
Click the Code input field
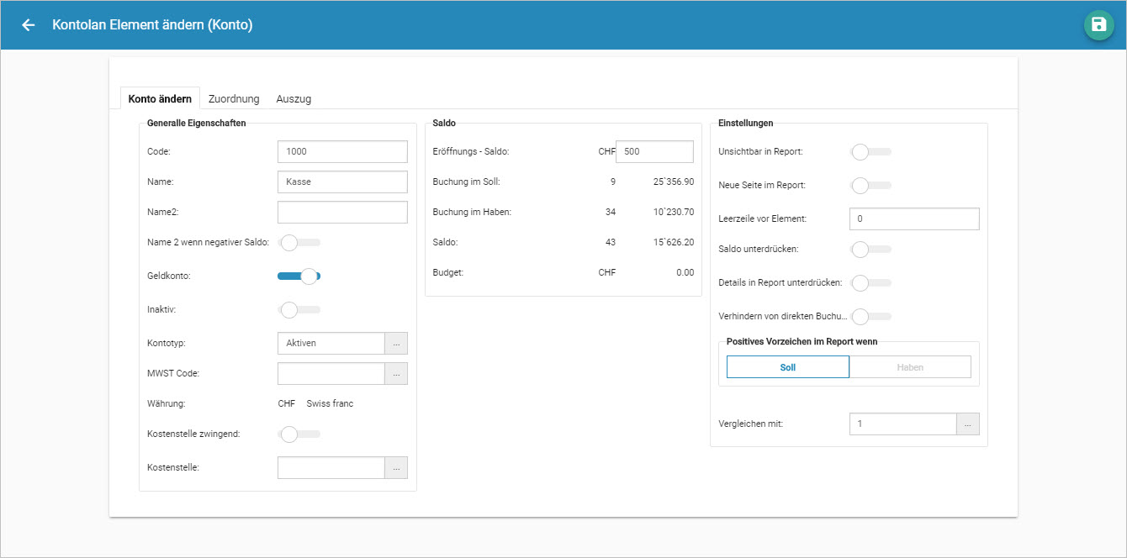tap(342, 151)
